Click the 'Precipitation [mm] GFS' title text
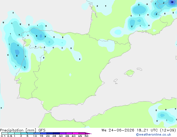 23,130
